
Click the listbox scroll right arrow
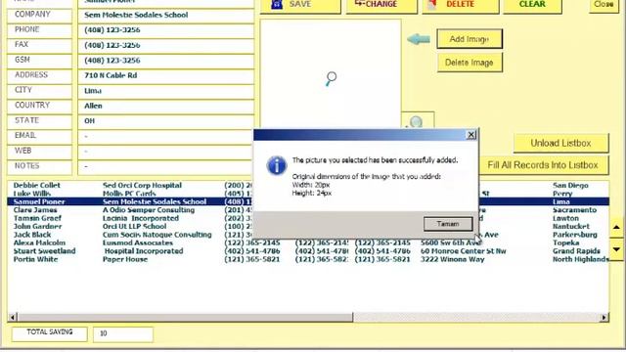pos(604,317)
